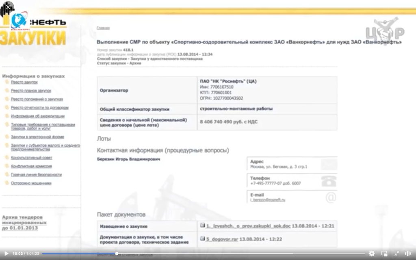The image size is (416, 260).
Task: Click the @ icon beside E-mail
Action: [x=331, y=197]
